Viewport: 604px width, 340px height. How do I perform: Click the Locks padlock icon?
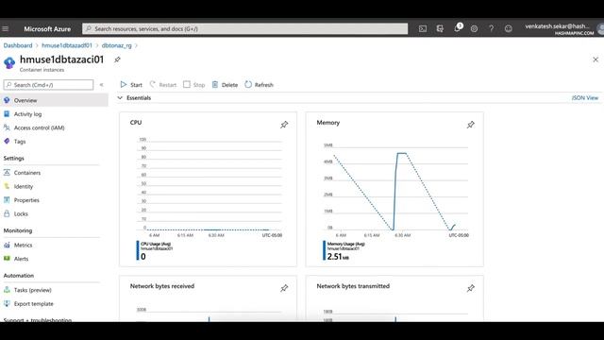click(x=7, y=213)
